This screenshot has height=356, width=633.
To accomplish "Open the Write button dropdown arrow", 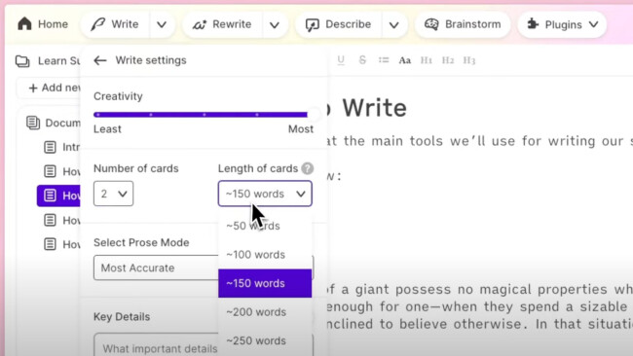I will pos(162,24).
